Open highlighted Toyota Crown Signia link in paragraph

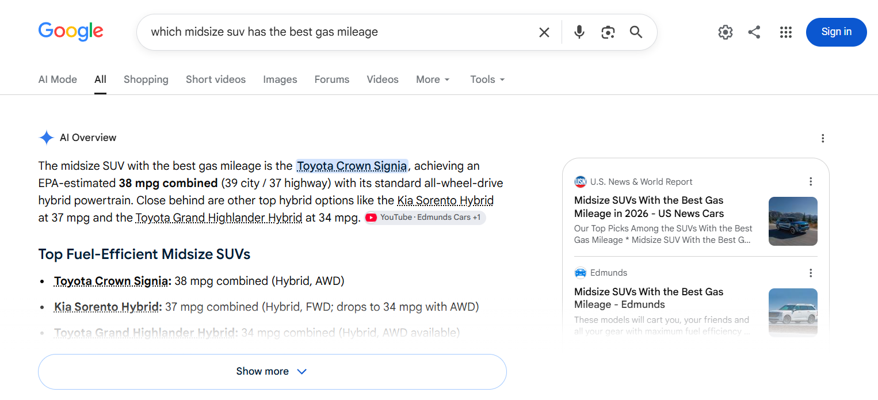352,166
